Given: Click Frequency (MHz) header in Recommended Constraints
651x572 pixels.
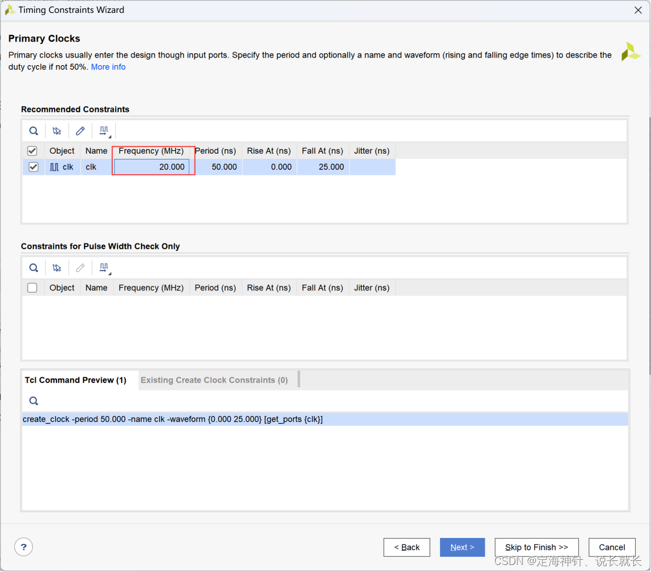Looking at the screenshot, I should (x=151, y=151).
